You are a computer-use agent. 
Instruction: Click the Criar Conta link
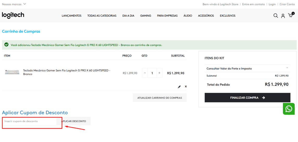[x=287, y=4]
